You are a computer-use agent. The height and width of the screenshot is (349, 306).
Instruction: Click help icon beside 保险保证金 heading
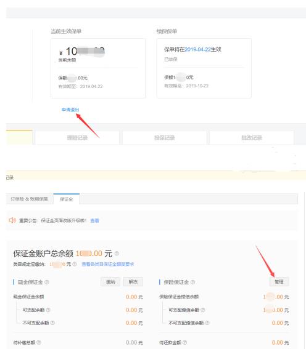[x=192, y=282]
